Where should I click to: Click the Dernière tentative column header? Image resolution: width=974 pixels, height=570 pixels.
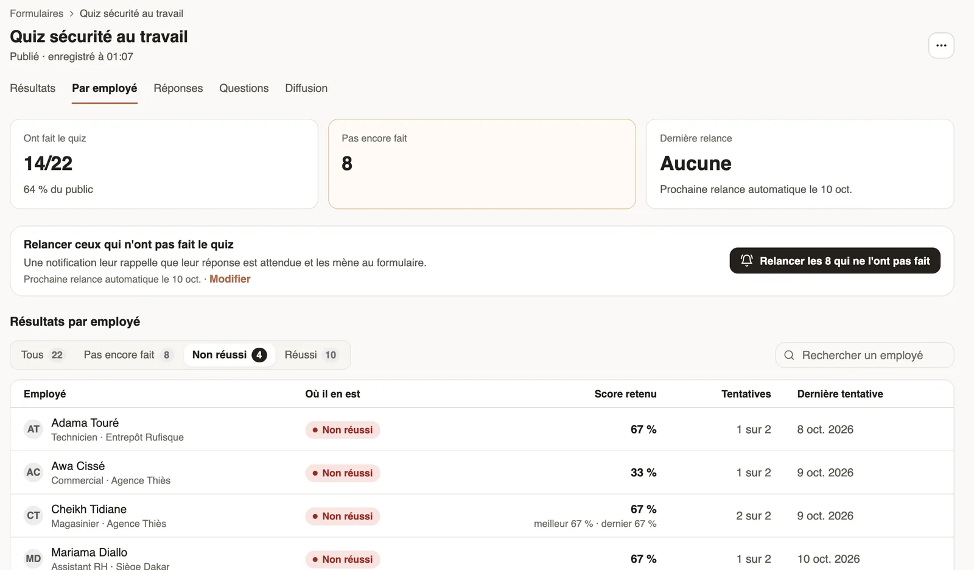pos(840,394)
